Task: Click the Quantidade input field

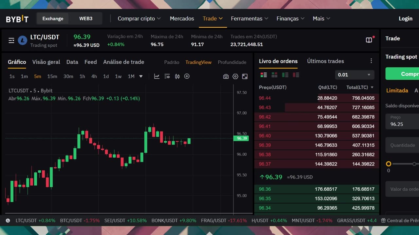Action: 402,145
